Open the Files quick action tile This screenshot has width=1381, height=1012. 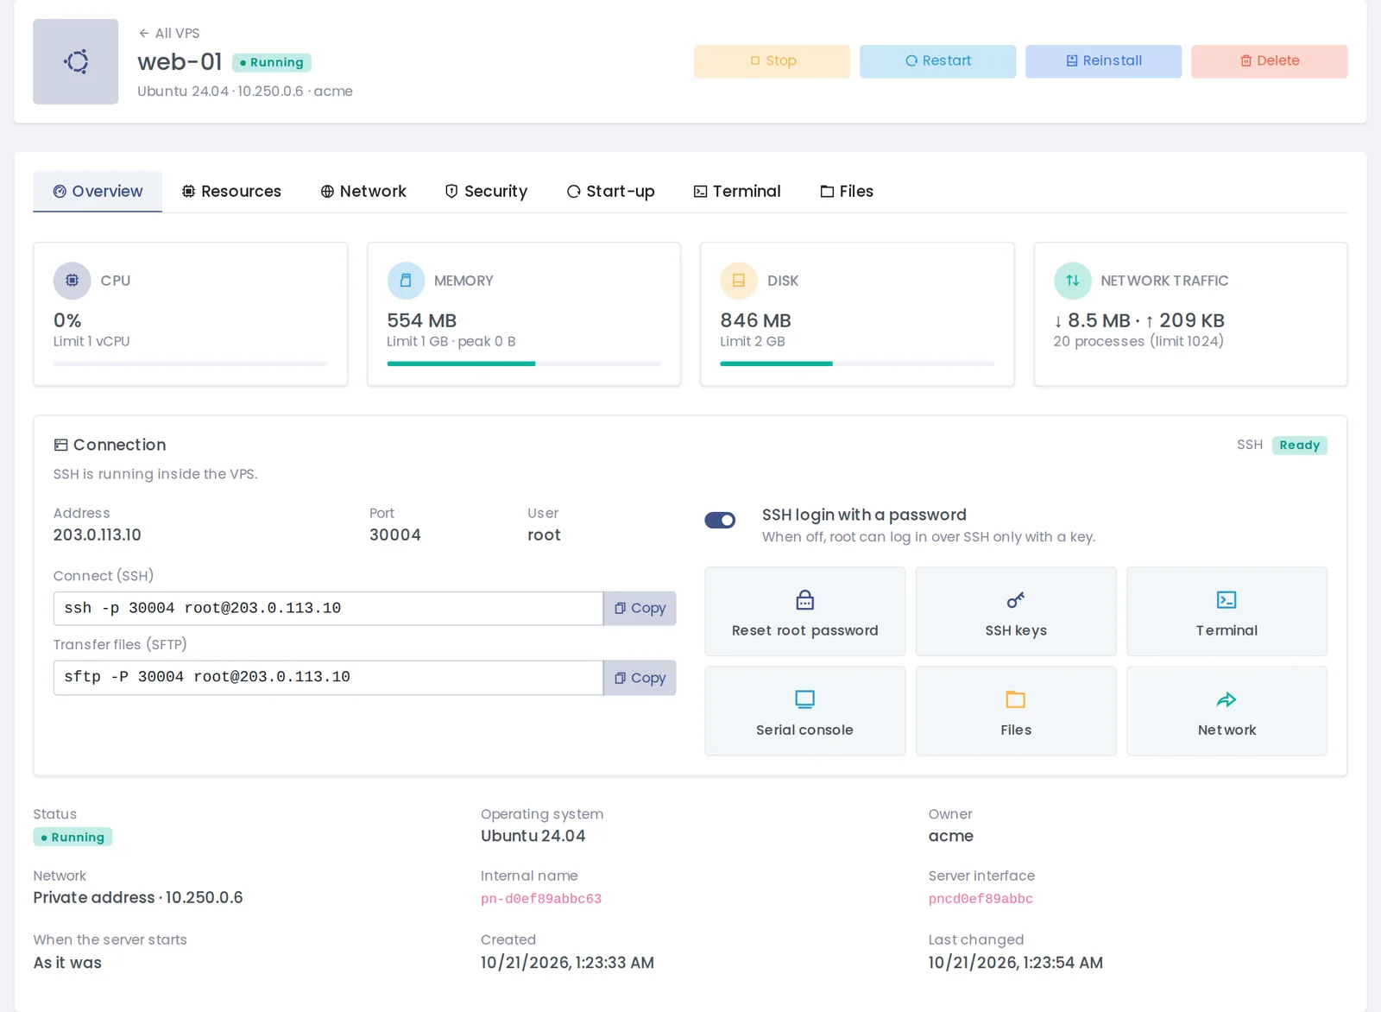pyautogui.click(x=1016, y=711)
